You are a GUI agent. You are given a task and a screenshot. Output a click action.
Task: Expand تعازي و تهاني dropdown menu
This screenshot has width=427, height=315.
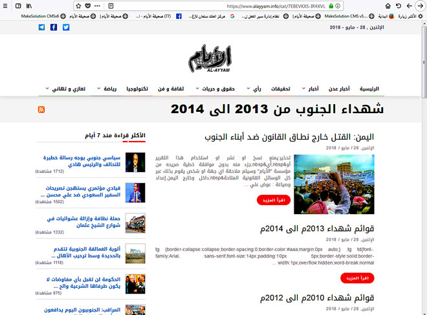(65, 89)
